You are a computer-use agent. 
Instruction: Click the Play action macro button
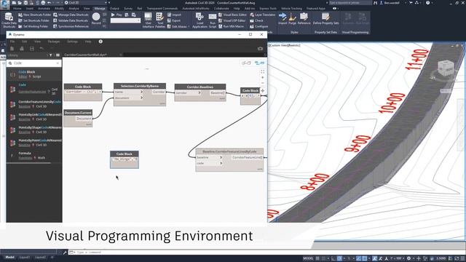pyautogui.click(x=116, y=15)
